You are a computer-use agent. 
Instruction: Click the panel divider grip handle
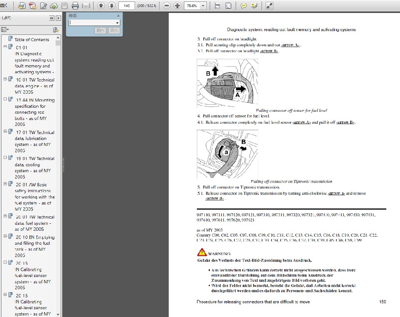pos(63,165)
